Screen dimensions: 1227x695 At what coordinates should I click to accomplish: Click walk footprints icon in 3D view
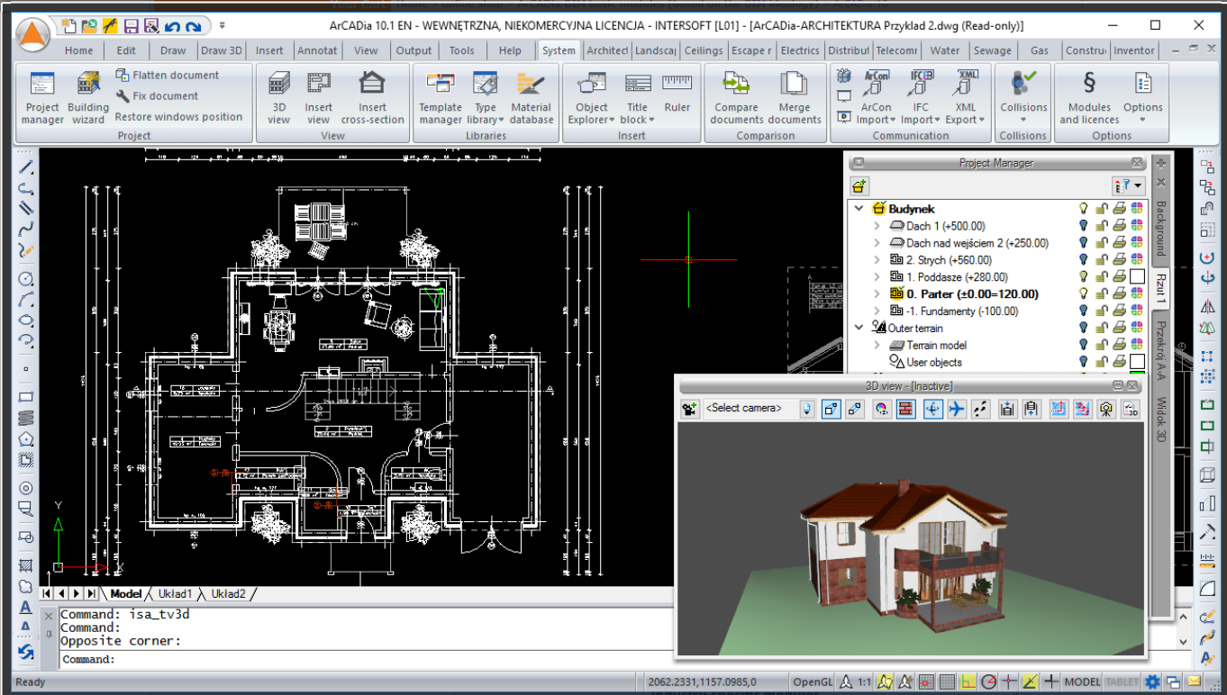tap(981, 409)
